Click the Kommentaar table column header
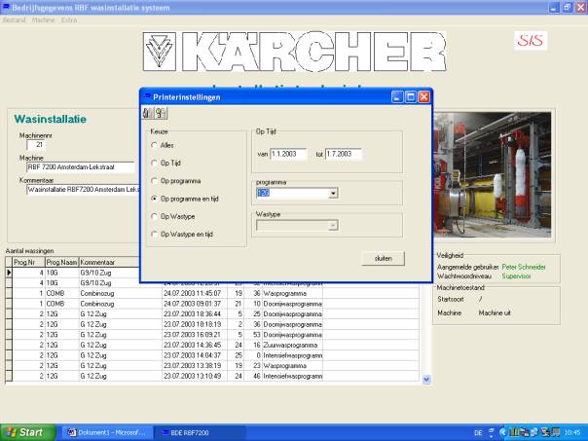This screenshot has width=588, height=441. [x=109, y=262]
